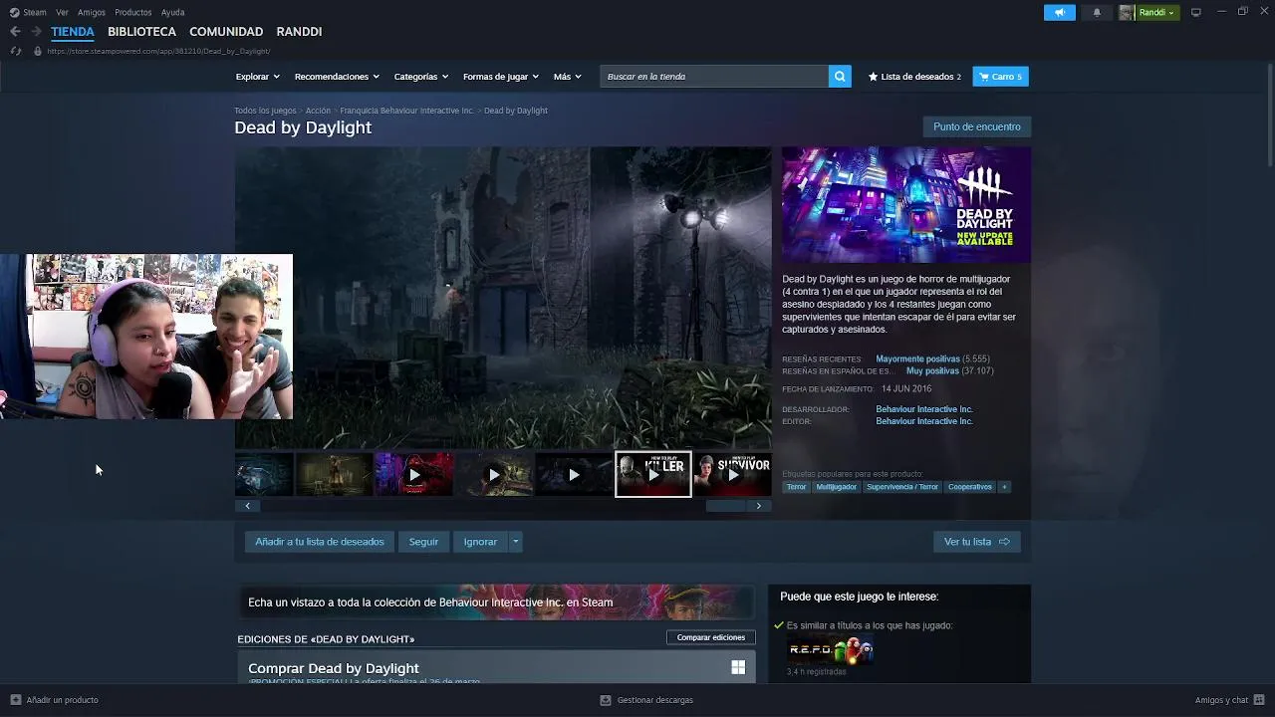This screenshot has width=1275, height=717.
Task: Follow the Acción breadcrumb
Action: click(318, 111)
